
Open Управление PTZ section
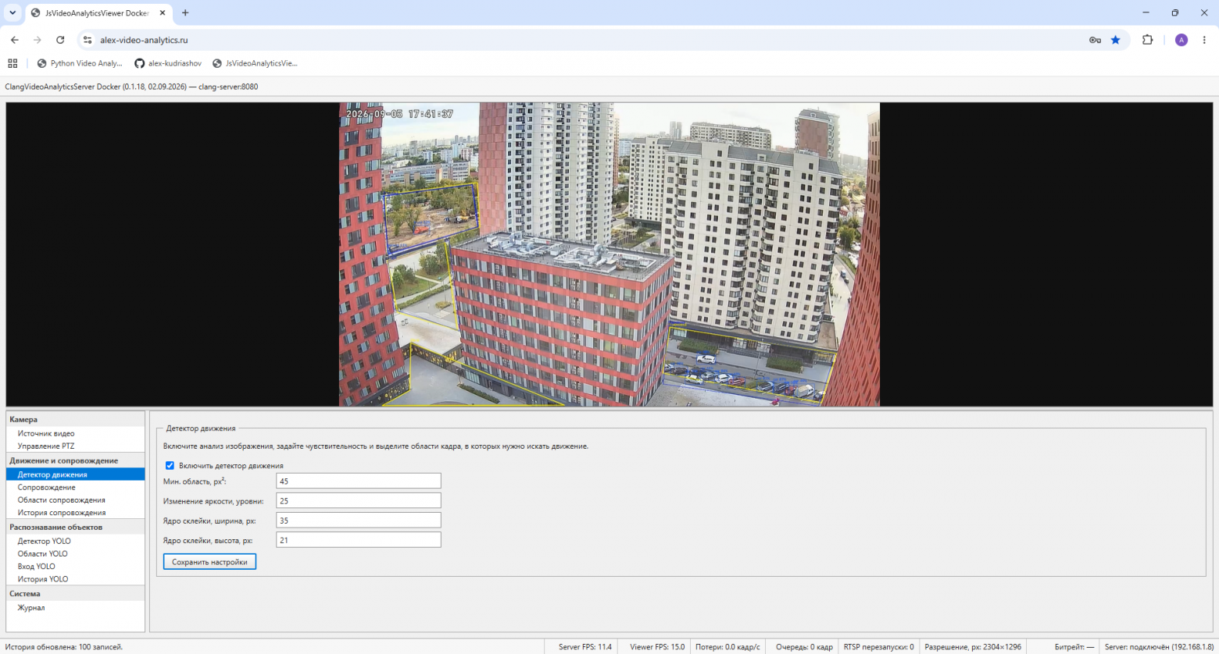click(75, 446)
